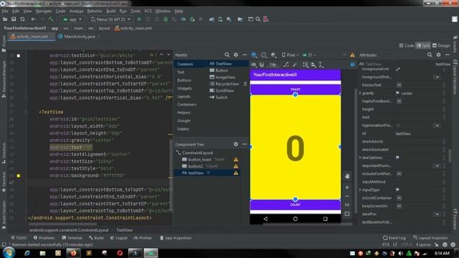This screenshot has height=258, width=459.
Task: Click the design surface select layers icon
Action: [254, 55]
